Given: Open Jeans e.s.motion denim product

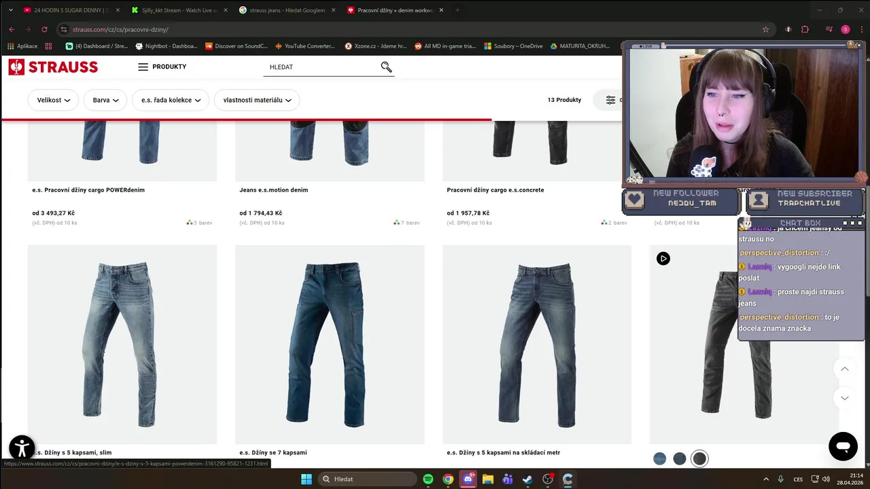Looking at the screenshot, I should coord(273,190).
